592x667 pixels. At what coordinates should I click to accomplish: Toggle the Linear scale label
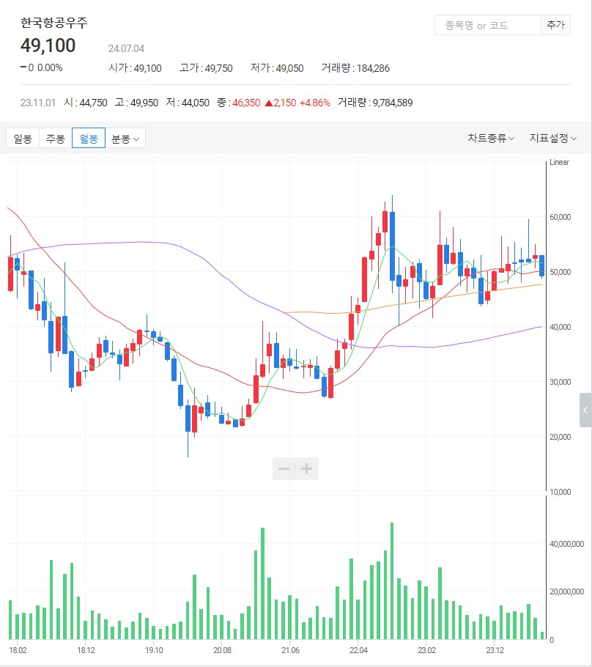558,163
